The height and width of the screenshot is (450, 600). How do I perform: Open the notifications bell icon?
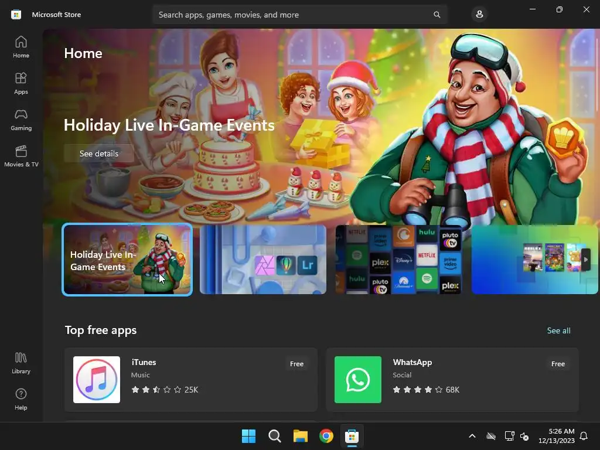click(584, 436)
